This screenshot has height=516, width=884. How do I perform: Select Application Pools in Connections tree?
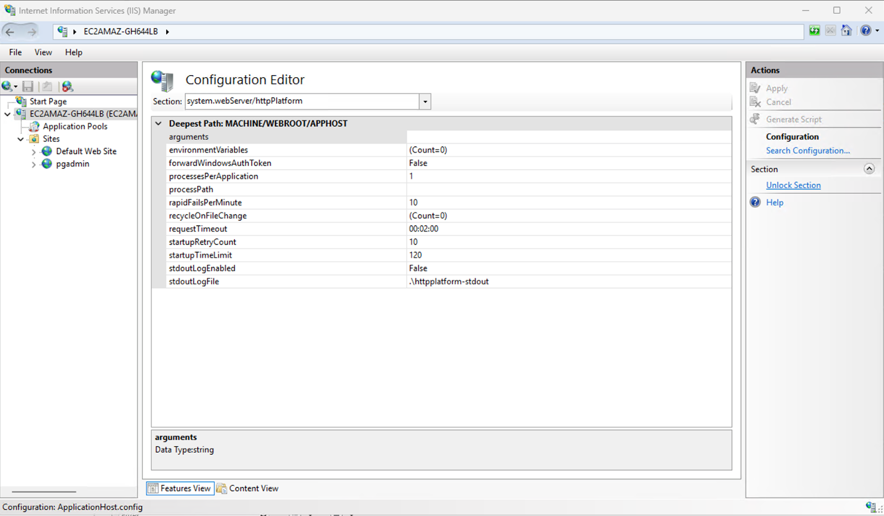(x=75, y=127)
